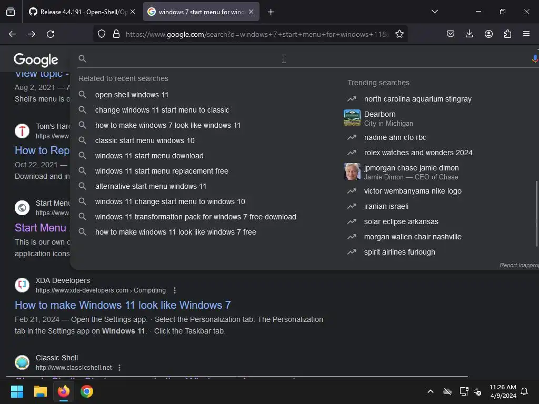
Task: Choose 'windows 11 start menu replacement free'
Action: [x=162, y=171]
